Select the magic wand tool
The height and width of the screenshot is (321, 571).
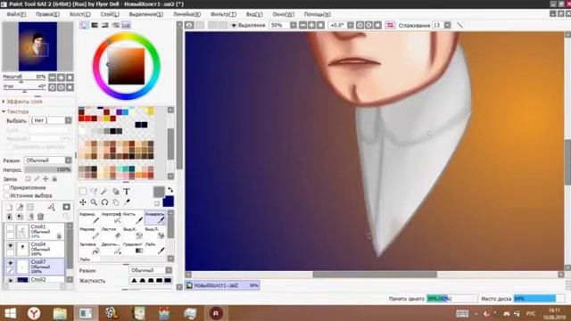pyautogui.click(x=104, y=192)
